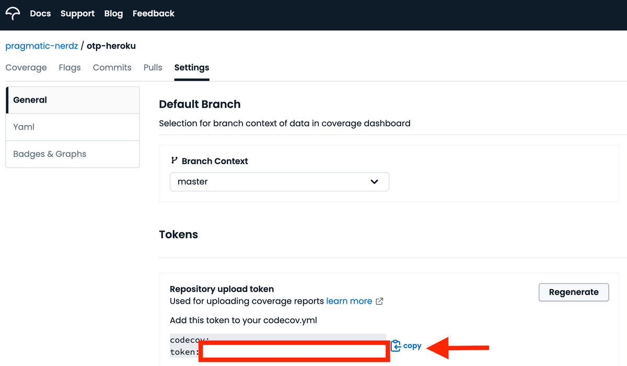Open Badges & Graphs sidebar section

[73, 154]
